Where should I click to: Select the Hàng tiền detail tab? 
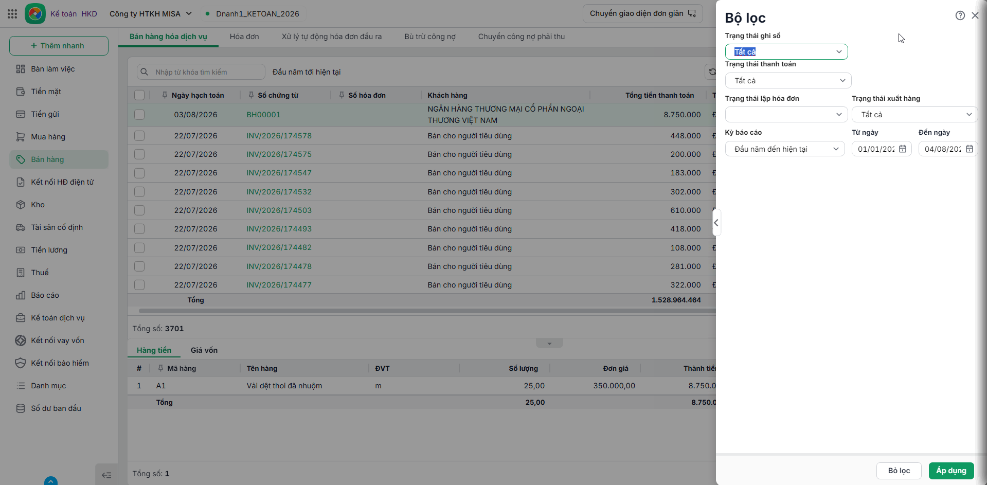pyautogui.click(x=154, y=350)
